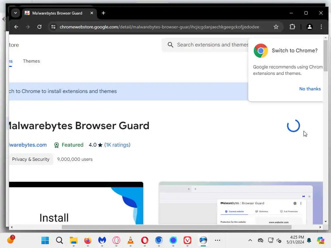The height and width of the screenshot is (248, 331).
Task: Click the Chrome logo in popup
Action: pos(261,51)
